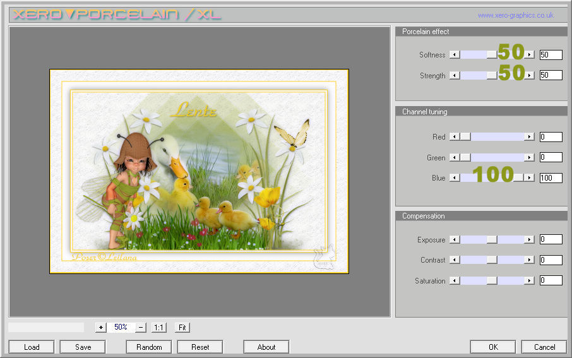
Task: Click the Contrast slider thumb
Action: [x=492, y=260]
